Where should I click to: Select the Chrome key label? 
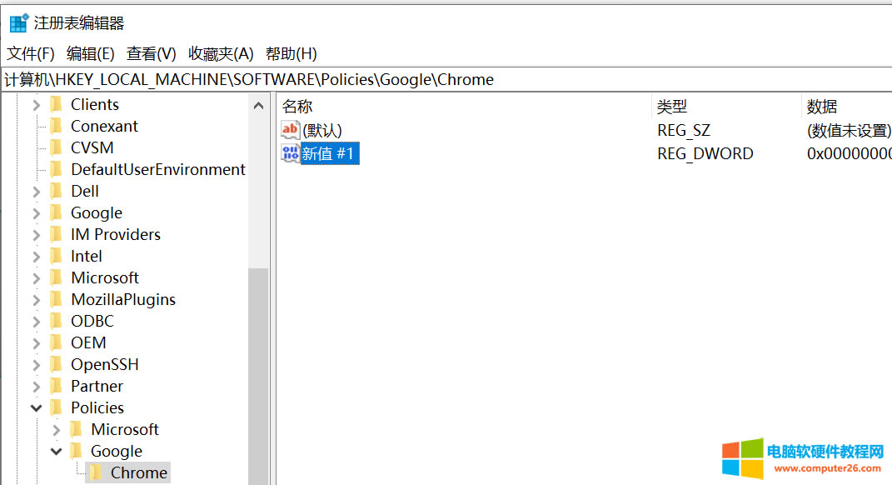[139, 473]
